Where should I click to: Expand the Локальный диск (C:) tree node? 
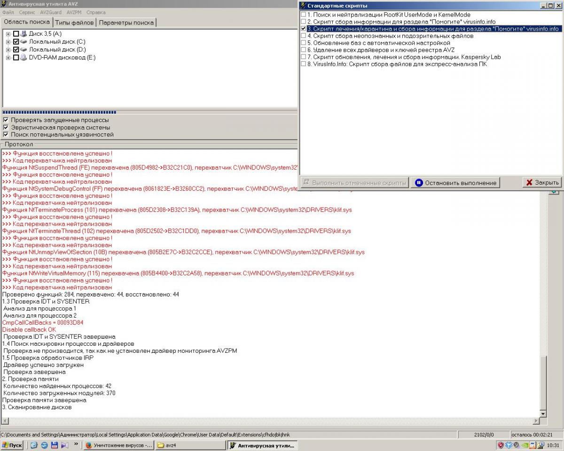point(8,42)
